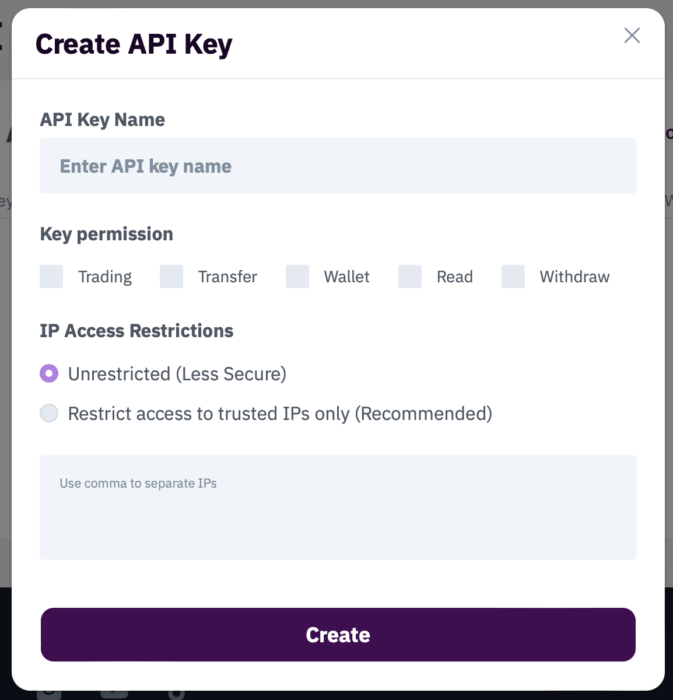Click the "Read" label text
Image resolution: width=673 pixels, height=700 pixels.
point(454,276)
